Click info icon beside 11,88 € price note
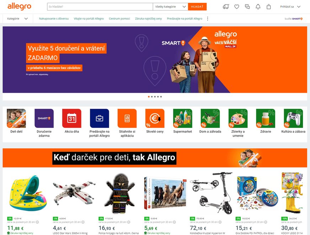310x235 pixels. point(37,222)
